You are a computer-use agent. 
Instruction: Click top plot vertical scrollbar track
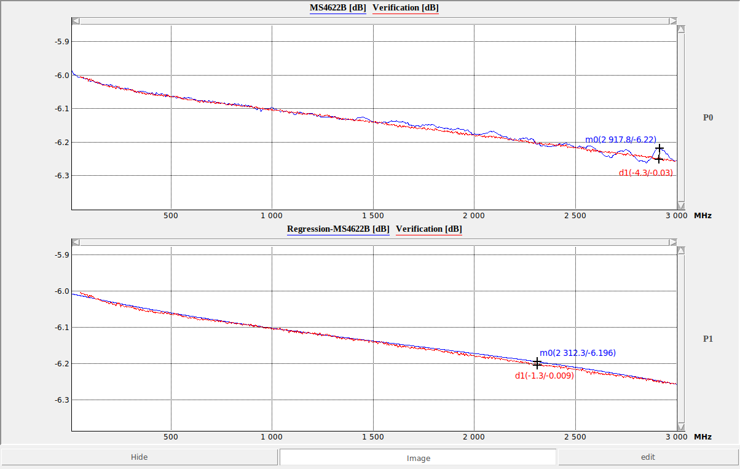pyautogui.click(x=681, y=117)
